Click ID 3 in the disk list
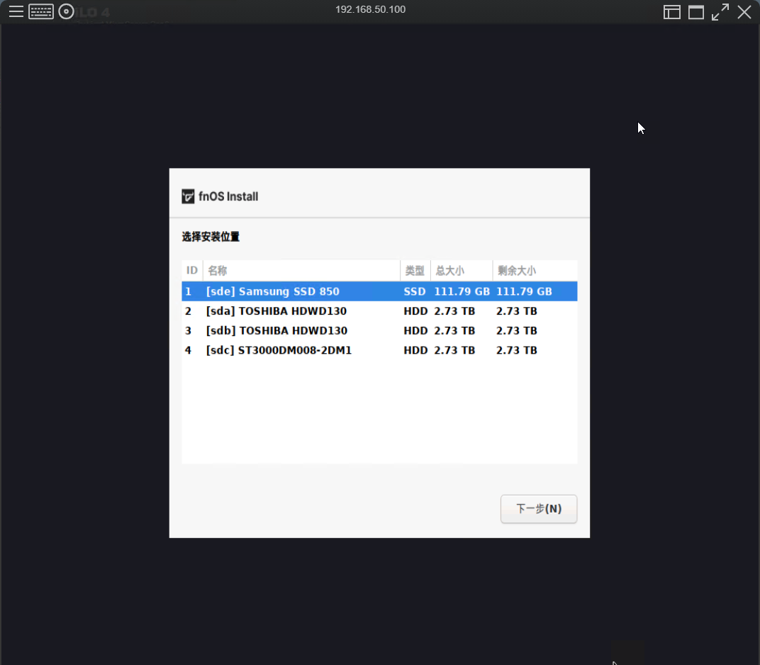Image resolution: width=760 pixels, height=665 pixels. click(188, 330)
